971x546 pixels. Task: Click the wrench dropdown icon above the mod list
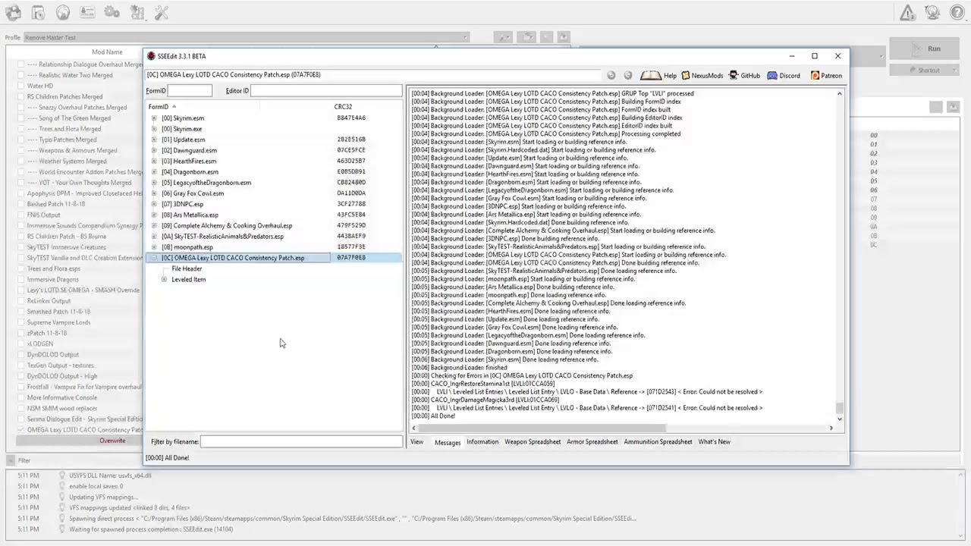503,37
